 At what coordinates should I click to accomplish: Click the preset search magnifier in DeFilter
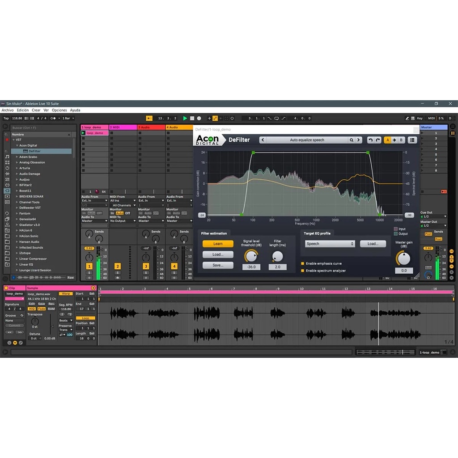pyautogui.click(x=352, y=140)
